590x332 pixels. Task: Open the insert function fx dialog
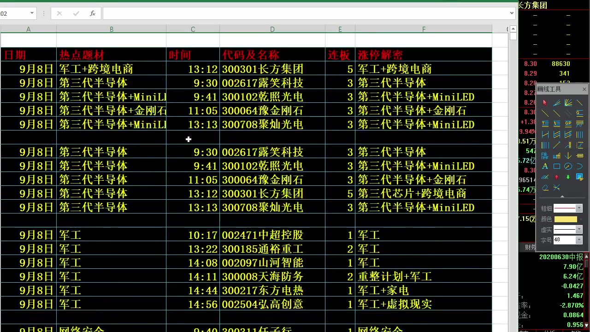click(x=93, y=13)
